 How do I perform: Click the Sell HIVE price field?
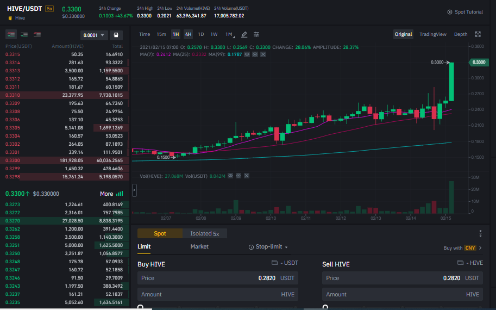point(403,278)
